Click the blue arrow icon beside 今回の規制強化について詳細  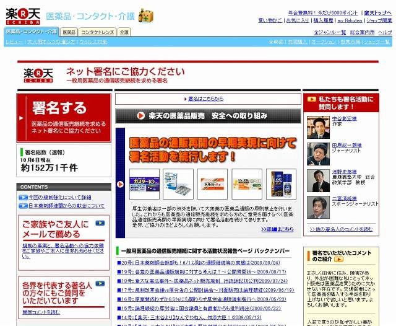pos(24,198)
